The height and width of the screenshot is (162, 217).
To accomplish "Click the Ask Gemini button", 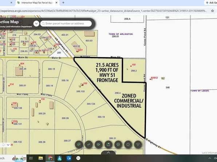I will click(211, 3).
